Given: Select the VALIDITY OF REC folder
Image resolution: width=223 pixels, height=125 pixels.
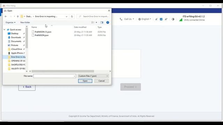Looking at the screenshot, I should pyautogui.click(x=18, y=69).
